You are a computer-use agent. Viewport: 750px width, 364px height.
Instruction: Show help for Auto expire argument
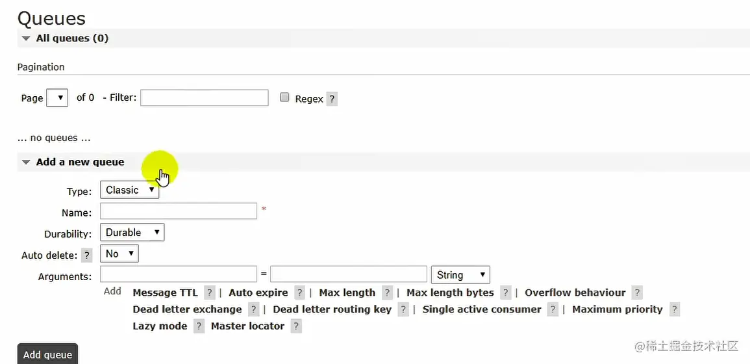[x=299, y=292]
